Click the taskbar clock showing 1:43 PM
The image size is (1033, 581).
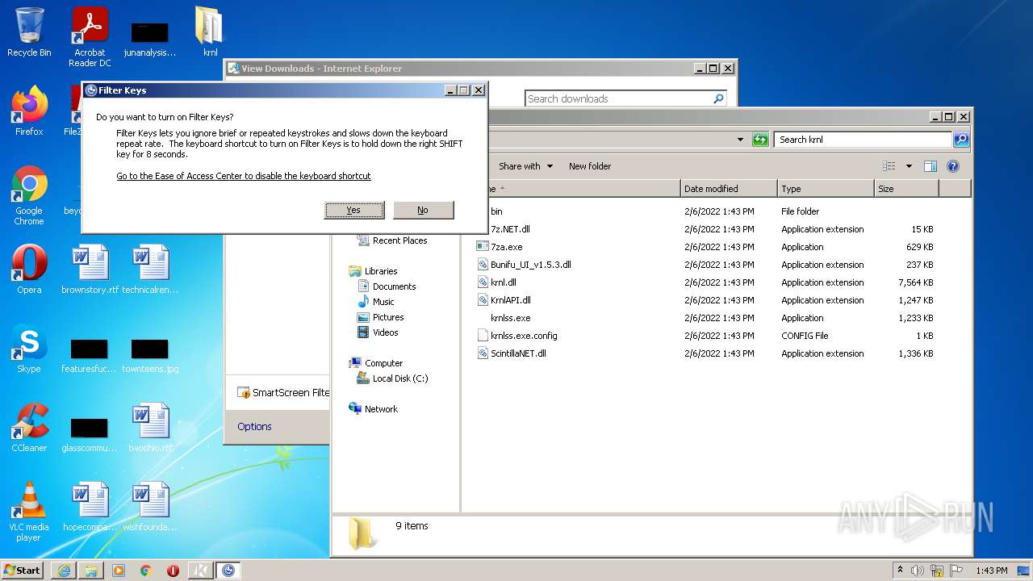pyautogui.click(x=991, y=571)
